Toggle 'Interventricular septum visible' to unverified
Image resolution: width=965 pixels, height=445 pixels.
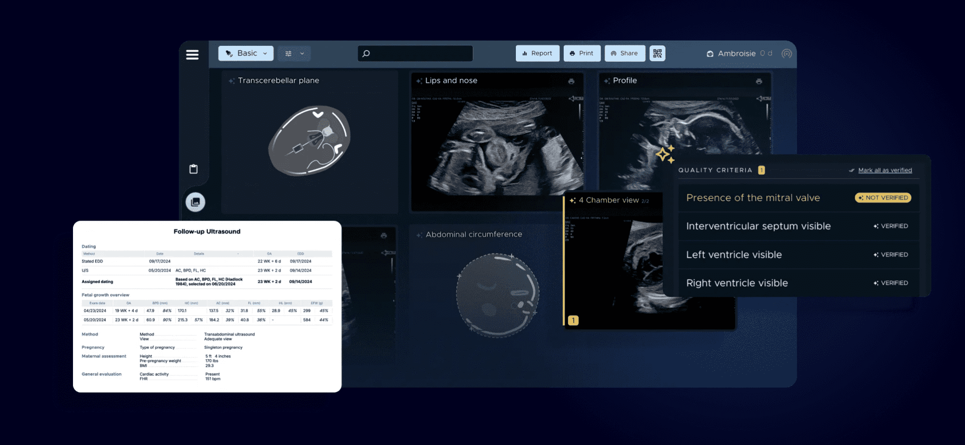point(891,226)
